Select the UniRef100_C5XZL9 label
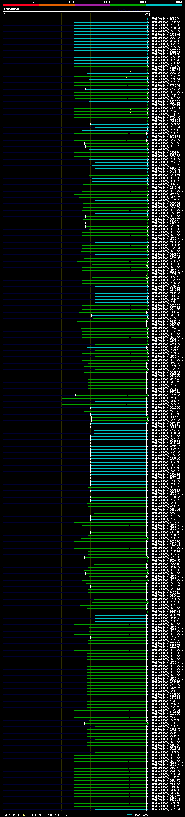Image resolution: width=185 pixels, height=817 pixels. [166, 47]
